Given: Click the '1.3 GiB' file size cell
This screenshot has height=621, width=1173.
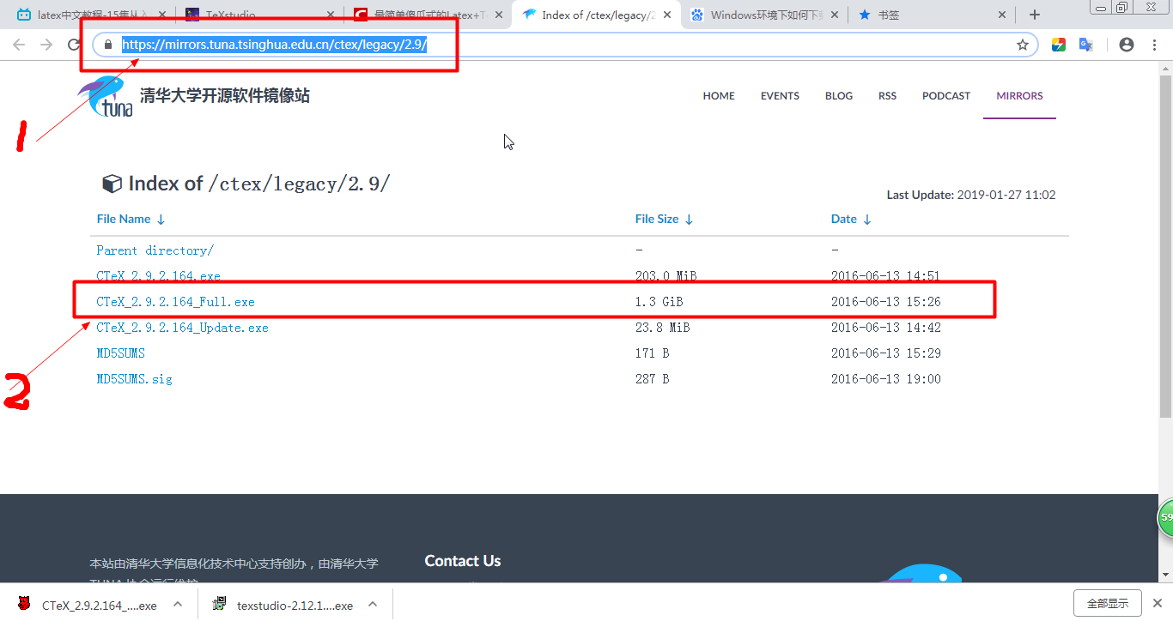Looking at the screenshot, I should click(659, 302).
